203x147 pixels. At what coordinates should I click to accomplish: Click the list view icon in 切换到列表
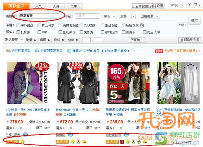coord(181,40)
